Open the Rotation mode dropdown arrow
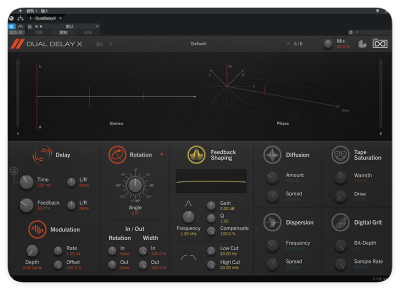The width and height of the screenshot is (400, 290). pyautogui.click(x=161, y=155)
